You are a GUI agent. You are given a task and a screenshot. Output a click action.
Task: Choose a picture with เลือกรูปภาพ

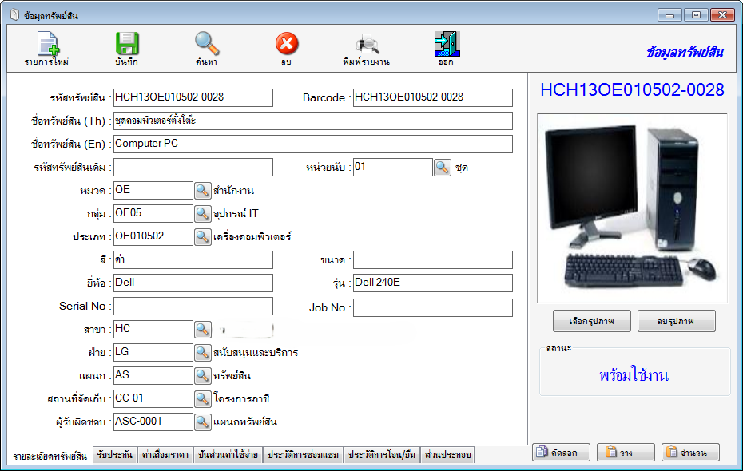(592, 321)
